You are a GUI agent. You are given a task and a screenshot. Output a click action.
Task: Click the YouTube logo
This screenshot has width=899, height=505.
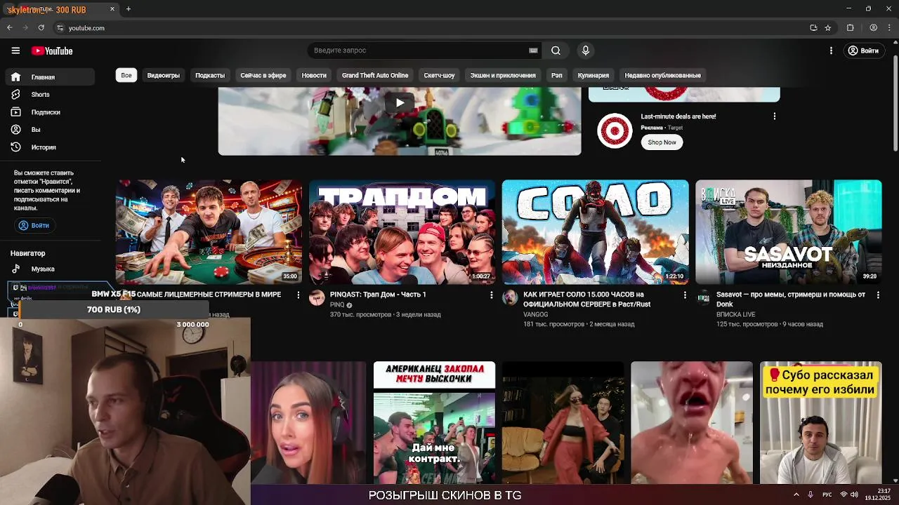(52, 50)
